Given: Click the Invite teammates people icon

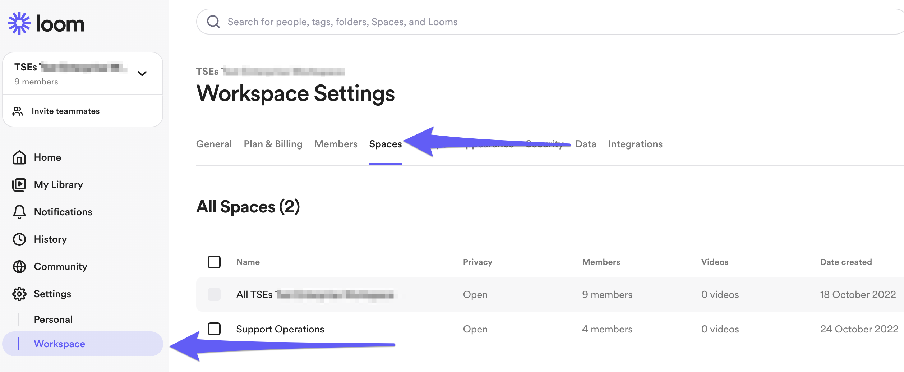Looking at the screenshot, I should (x=17, y=111).
